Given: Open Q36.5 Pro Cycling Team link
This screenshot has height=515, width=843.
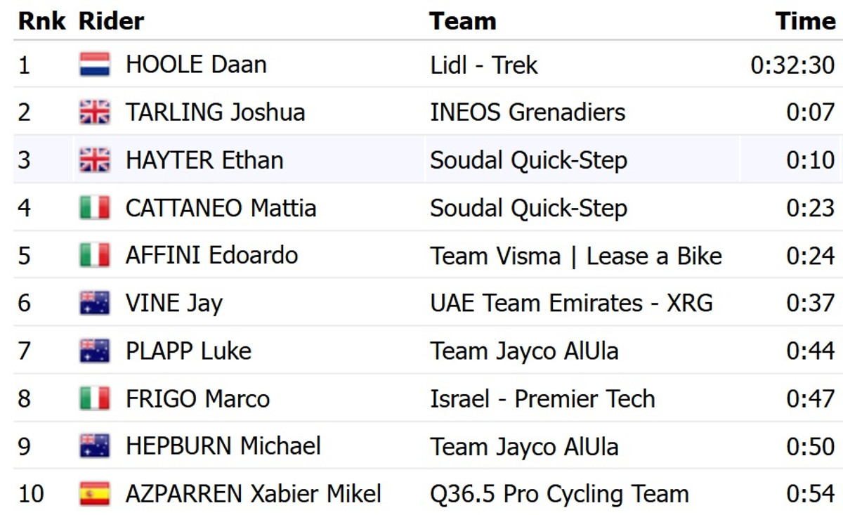Looking at the screenshot, I should [559, 494].
